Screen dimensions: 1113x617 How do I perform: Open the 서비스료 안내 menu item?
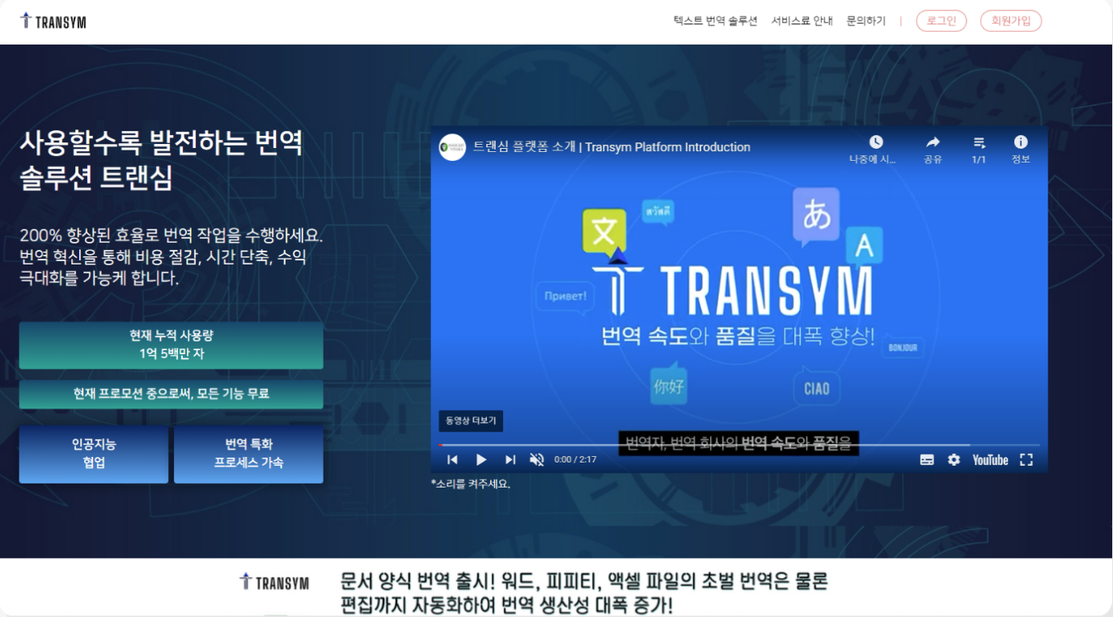[x=802, y=21]
